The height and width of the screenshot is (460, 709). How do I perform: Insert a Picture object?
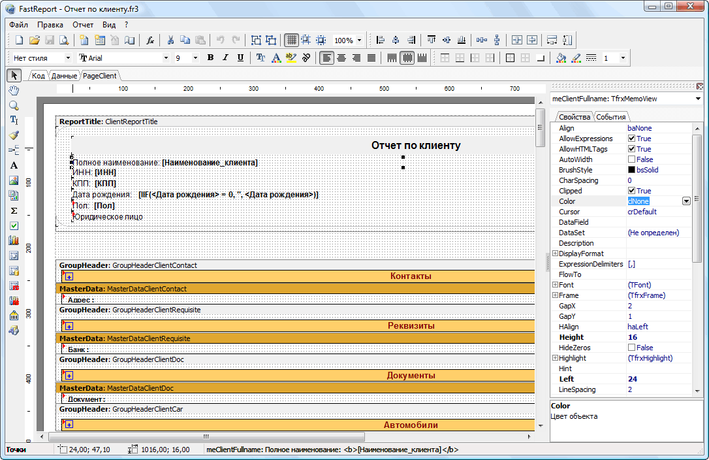(14, 180)
